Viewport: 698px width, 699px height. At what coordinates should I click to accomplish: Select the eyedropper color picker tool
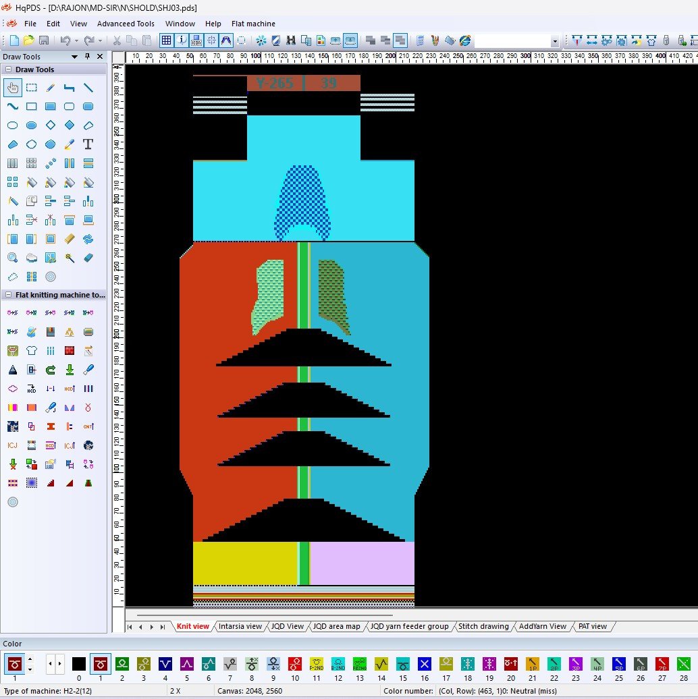(69, 144)
